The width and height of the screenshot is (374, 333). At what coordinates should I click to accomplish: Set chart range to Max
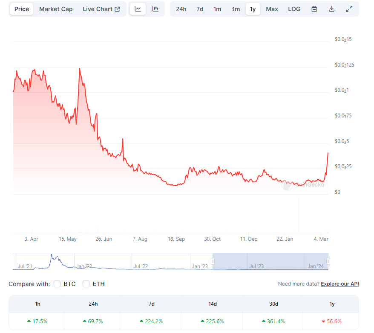[272, 9]
